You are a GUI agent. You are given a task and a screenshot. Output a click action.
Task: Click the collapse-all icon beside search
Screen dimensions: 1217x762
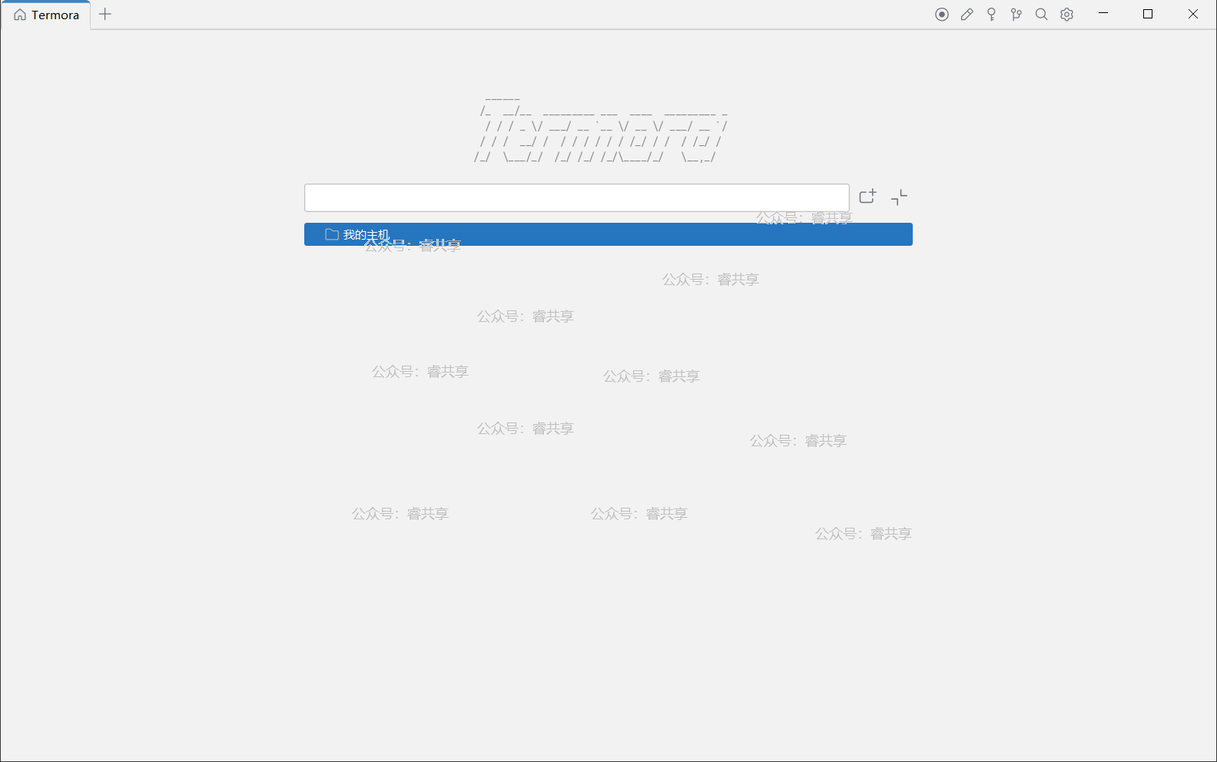900,197
